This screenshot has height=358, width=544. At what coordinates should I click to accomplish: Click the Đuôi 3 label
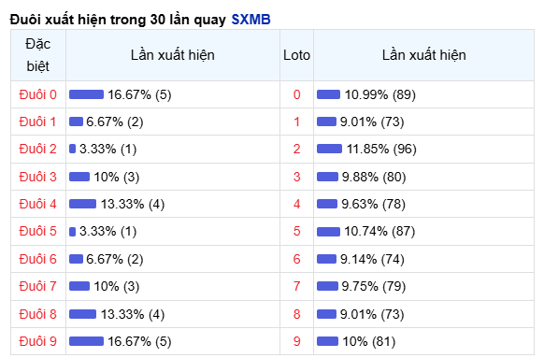(37, 177)
